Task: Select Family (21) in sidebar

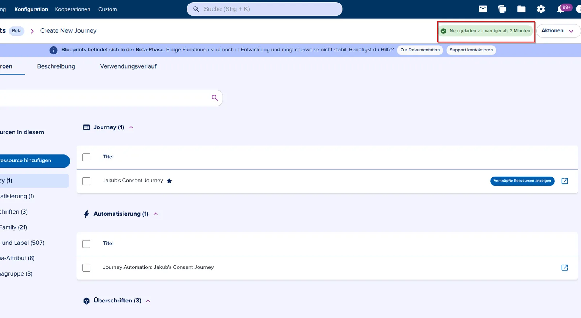Action: pyautogui.click(x=13, y=227)
